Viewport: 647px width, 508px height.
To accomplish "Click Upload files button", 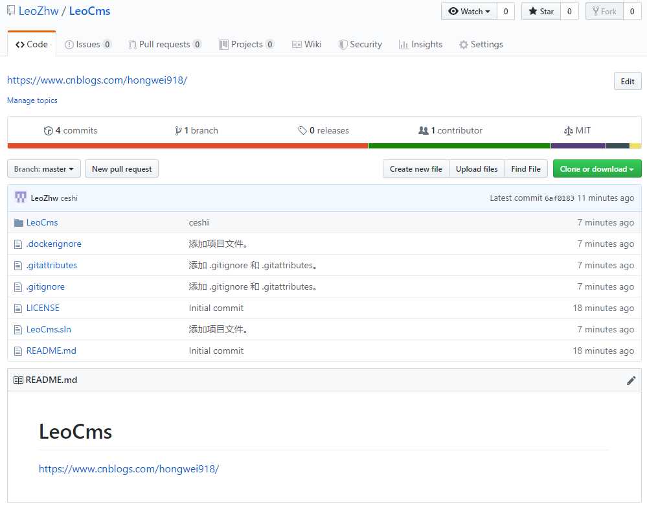I will (x=477, y=169).
